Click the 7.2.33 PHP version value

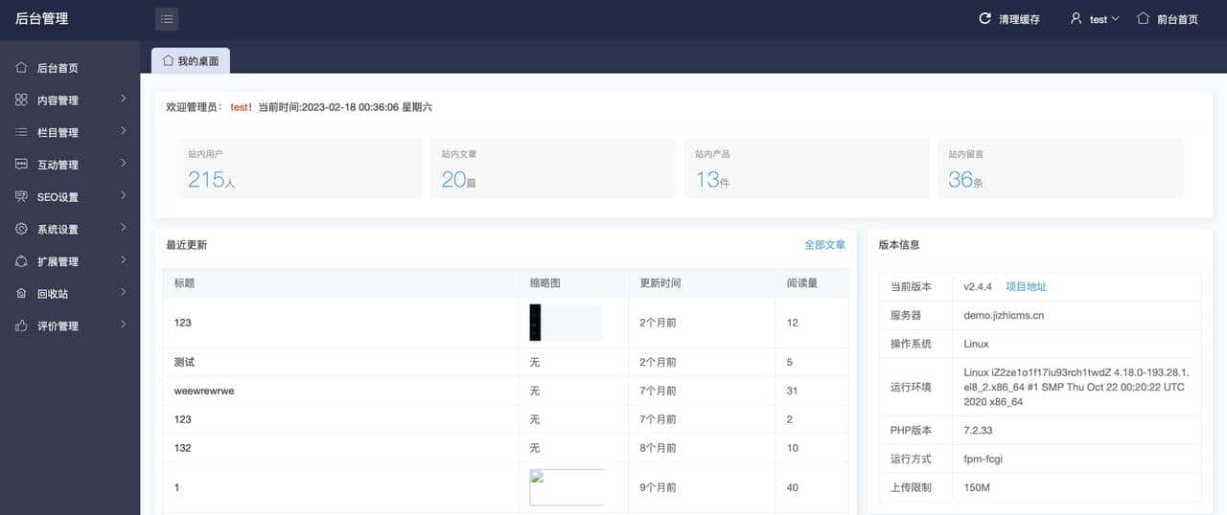(979, 431)
